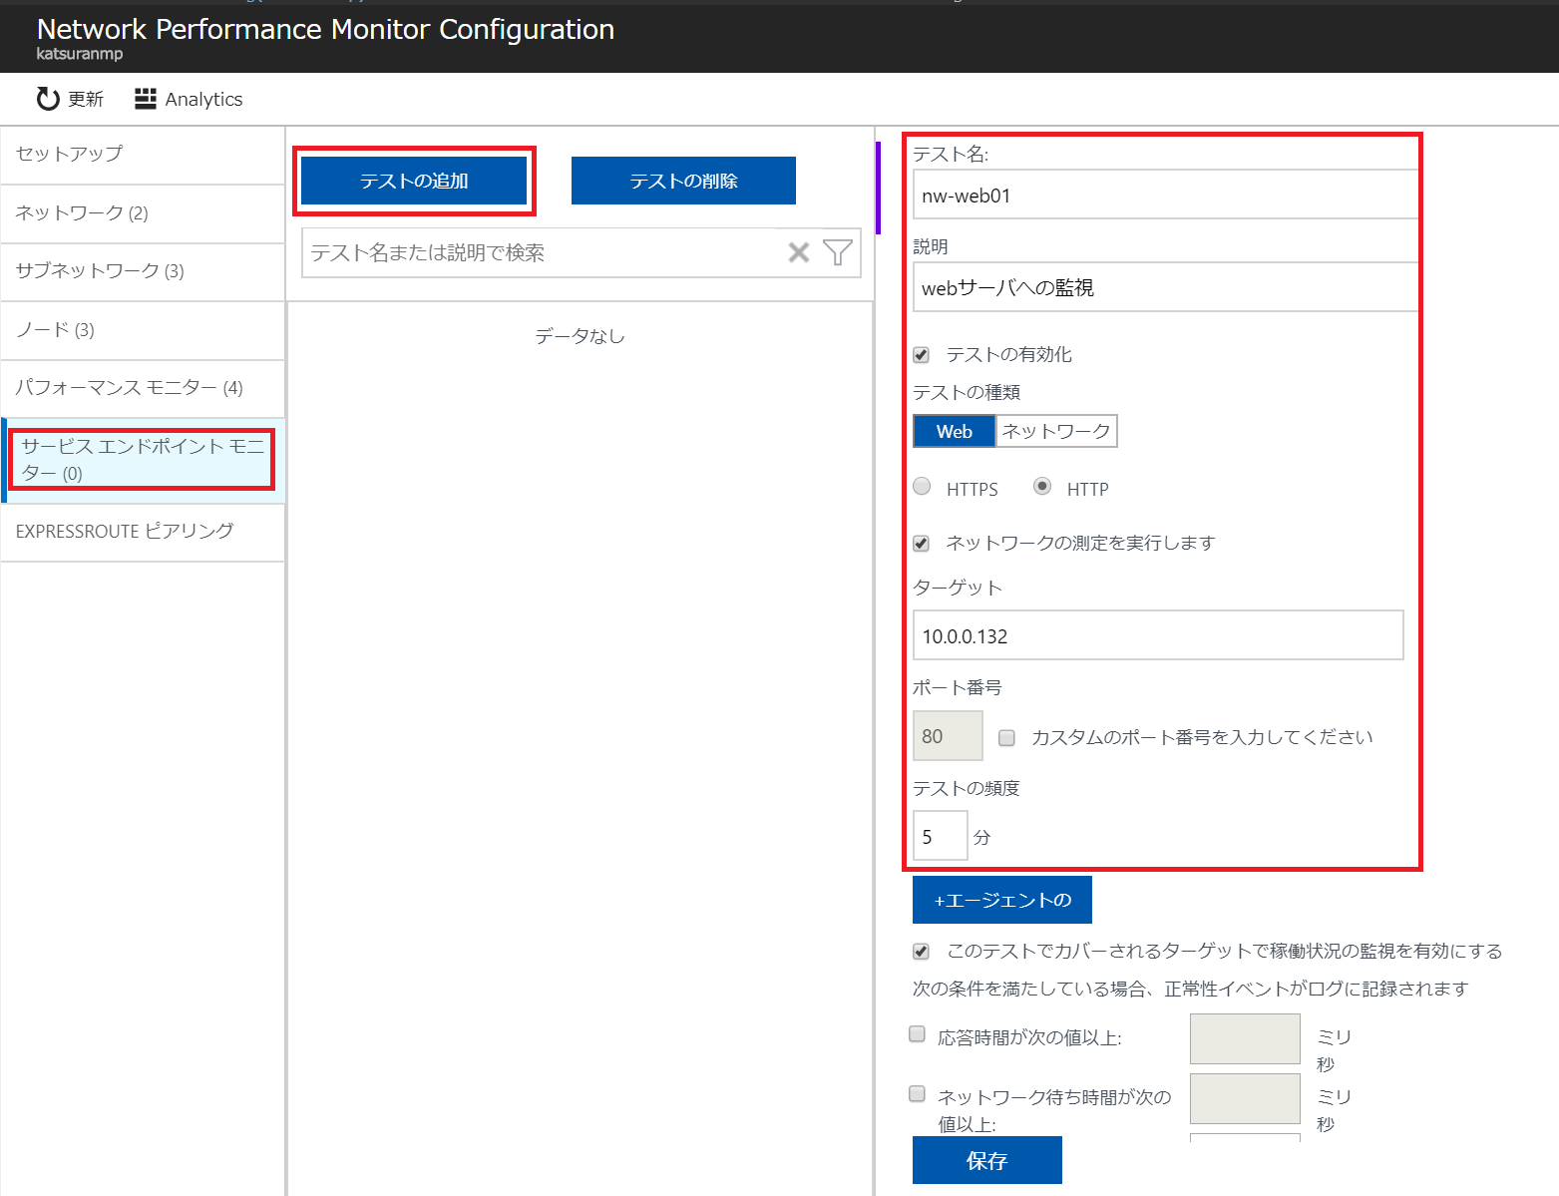This screenshot has height=1196, width=1559.
Task: Open サブネットワーク (3) in the sidebar
Action: [x=100, y=270]
